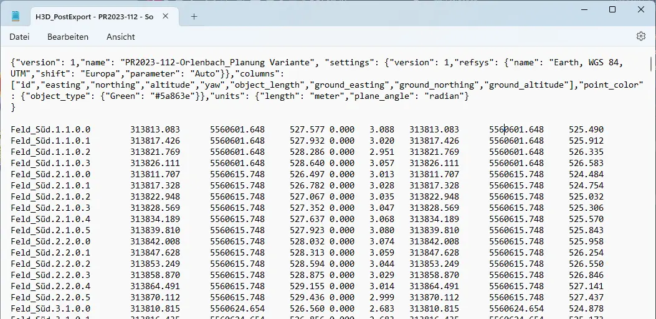This screenshot has width=656, height=319.
Task: Click id Feld_Süd.1.1.0.0
Action: (x=50, y=129)
